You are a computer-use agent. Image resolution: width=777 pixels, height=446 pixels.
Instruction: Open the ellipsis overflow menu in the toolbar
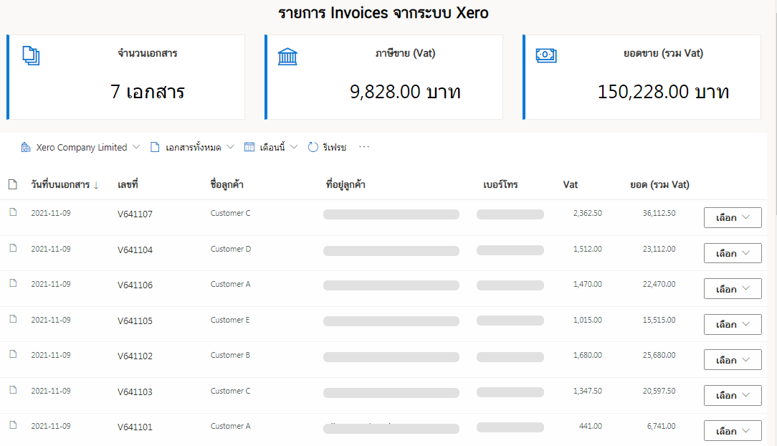click(364, 146)
